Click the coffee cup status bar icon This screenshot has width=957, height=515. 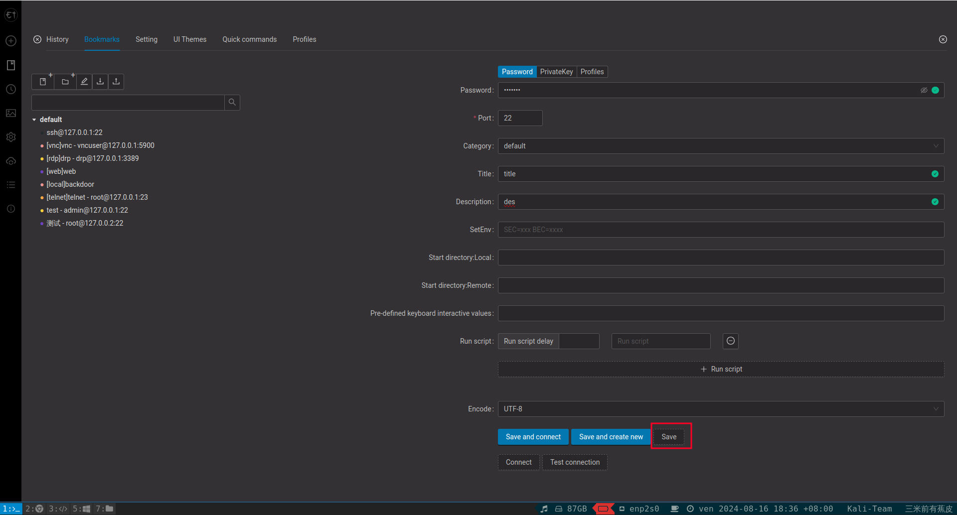point(674,509)
